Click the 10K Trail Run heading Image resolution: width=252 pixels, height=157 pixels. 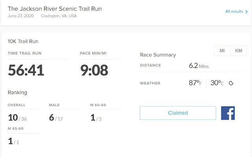[23, 41]
